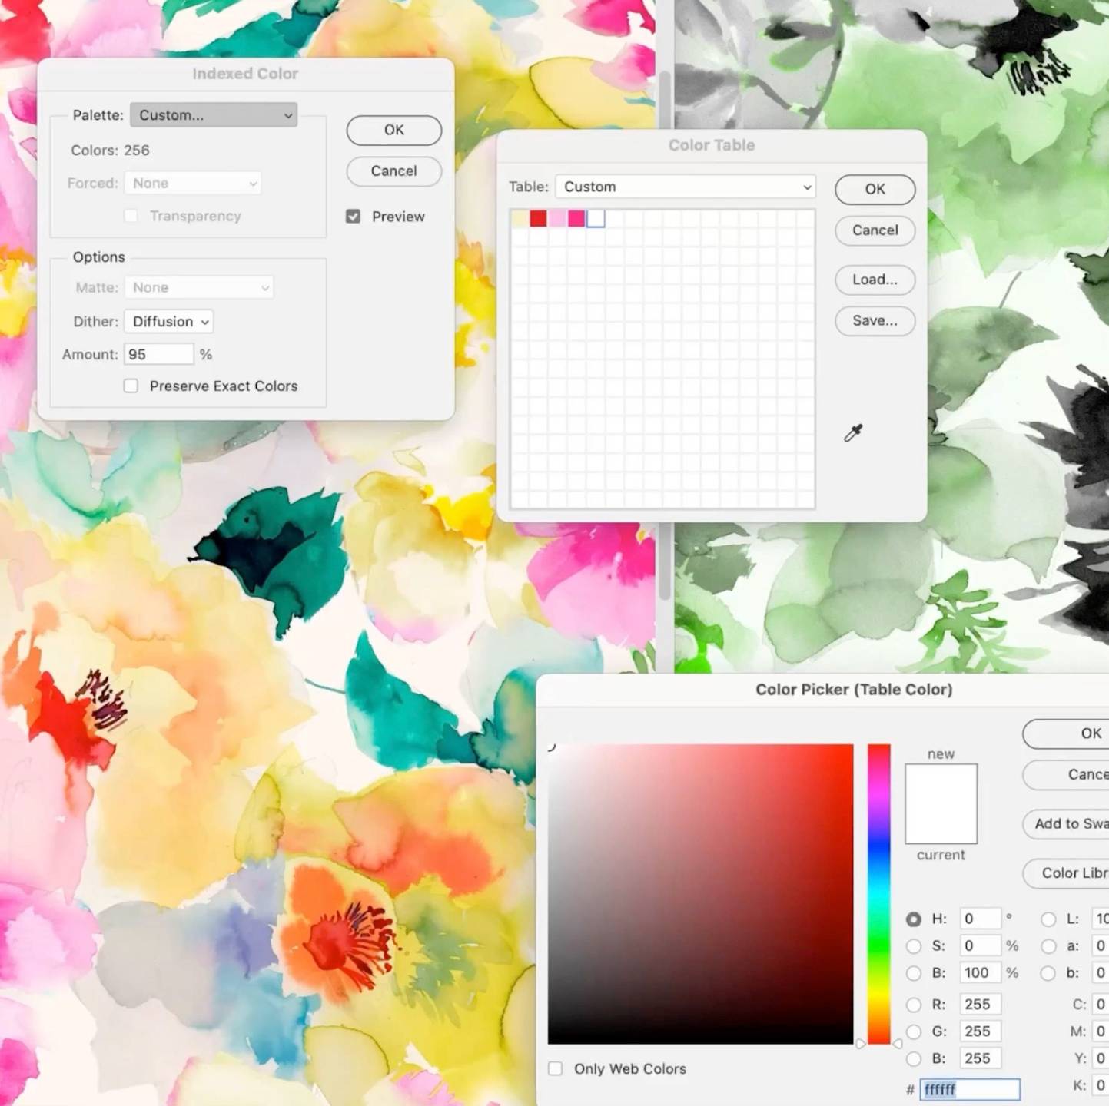
Task: Select the brightness B radio button
Action: pos(914,973)
